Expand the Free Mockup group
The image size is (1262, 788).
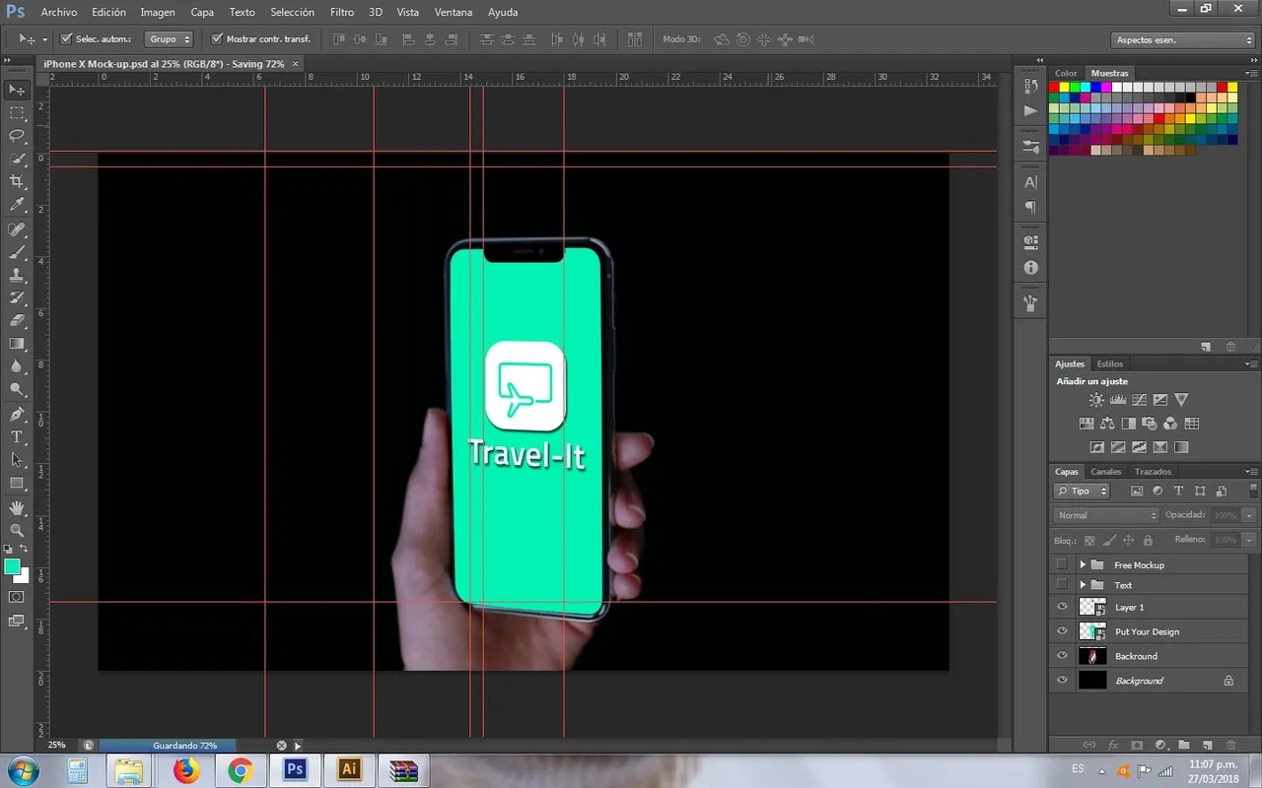coord(1083,564)
